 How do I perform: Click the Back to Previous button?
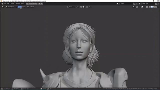tap(32, 3)
